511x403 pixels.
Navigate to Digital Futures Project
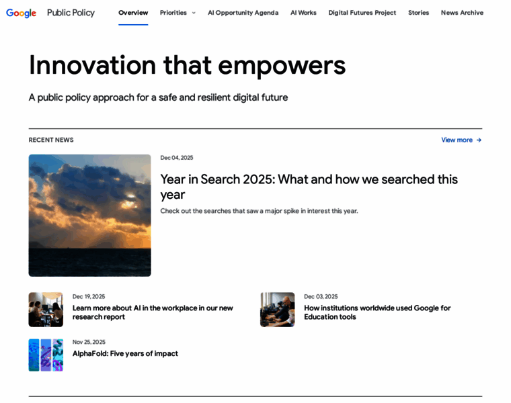point(362,13)
